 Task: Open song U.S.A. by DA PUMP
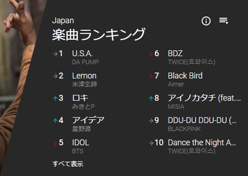click(x=82, y=53)
